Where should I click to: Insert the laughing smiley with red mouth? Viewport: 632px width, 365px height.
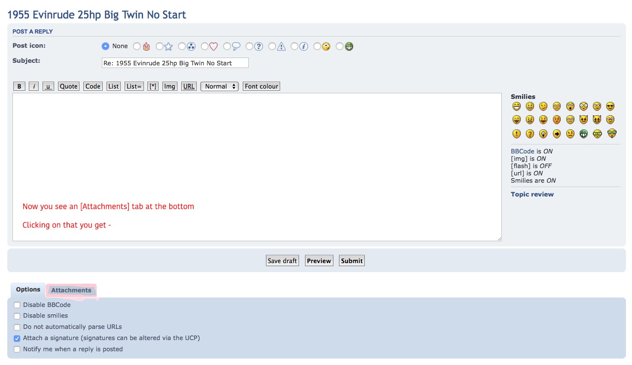[516, 120]
